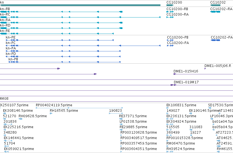This screenshot has width=233, height=153.
Task: Open the RH16565.5prime EST label
Action: coord(64,111)
